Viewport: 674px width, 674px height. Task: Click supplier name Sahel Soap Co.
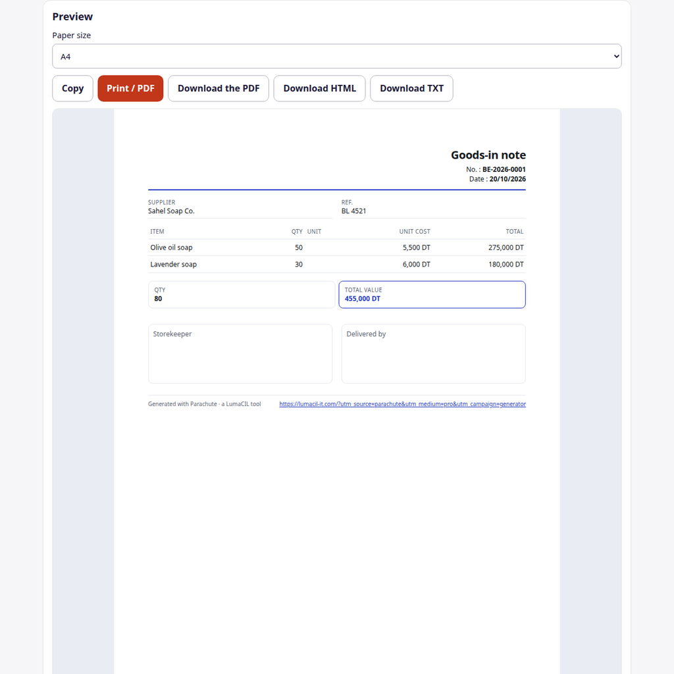coord(171,211)
